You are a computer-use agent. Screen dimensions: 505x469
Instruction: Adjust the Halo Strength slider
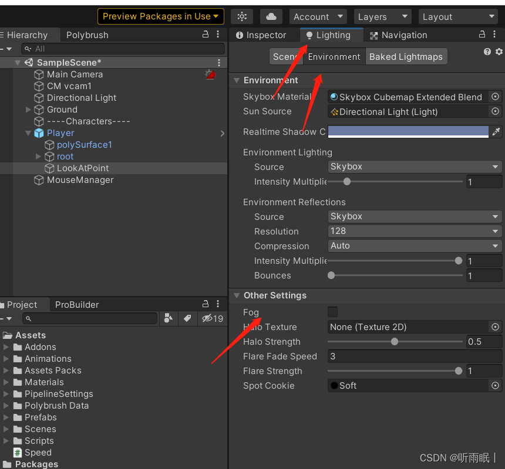pos(395,342)
